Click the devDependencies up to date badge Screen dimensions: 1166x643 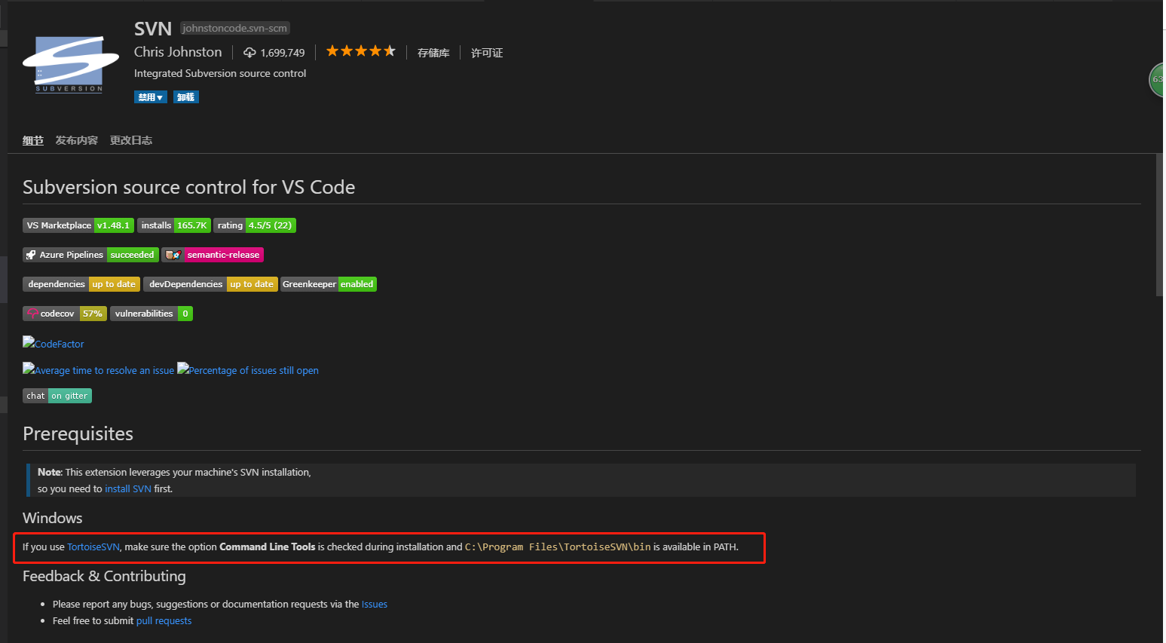click(210, 284)
